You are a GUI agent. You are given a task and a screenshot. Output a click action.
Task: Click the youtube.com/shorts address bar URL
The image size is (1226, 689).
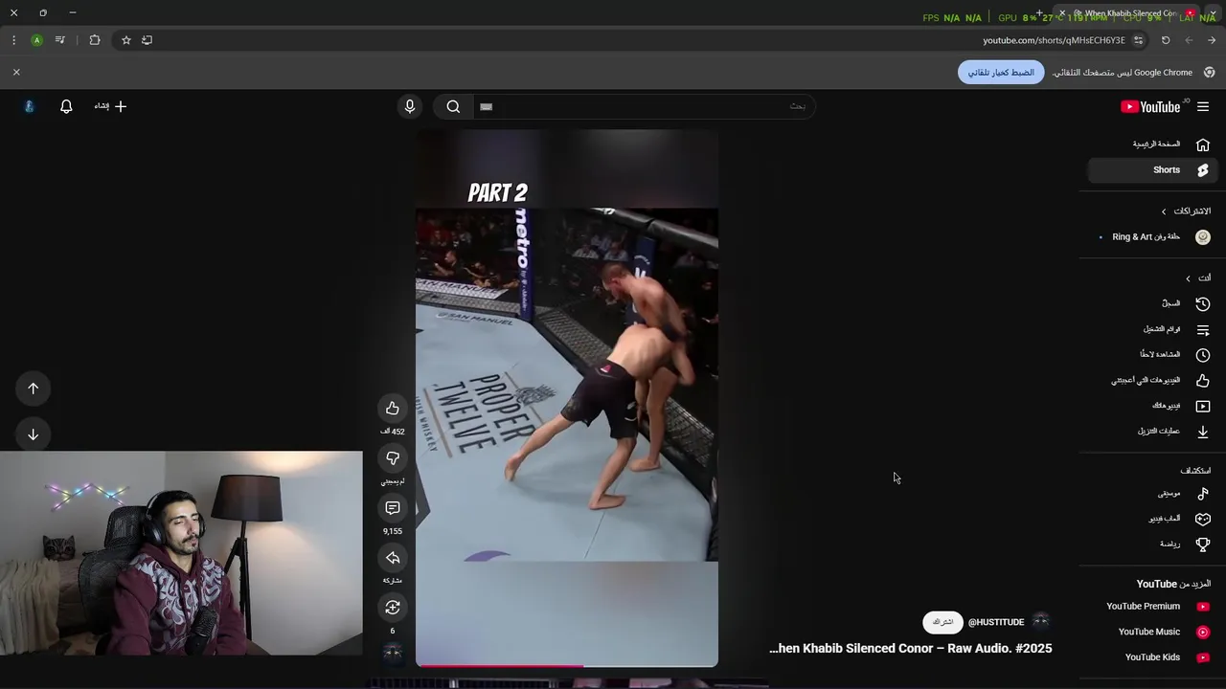pyautogui.click(x=1054, y=40)
